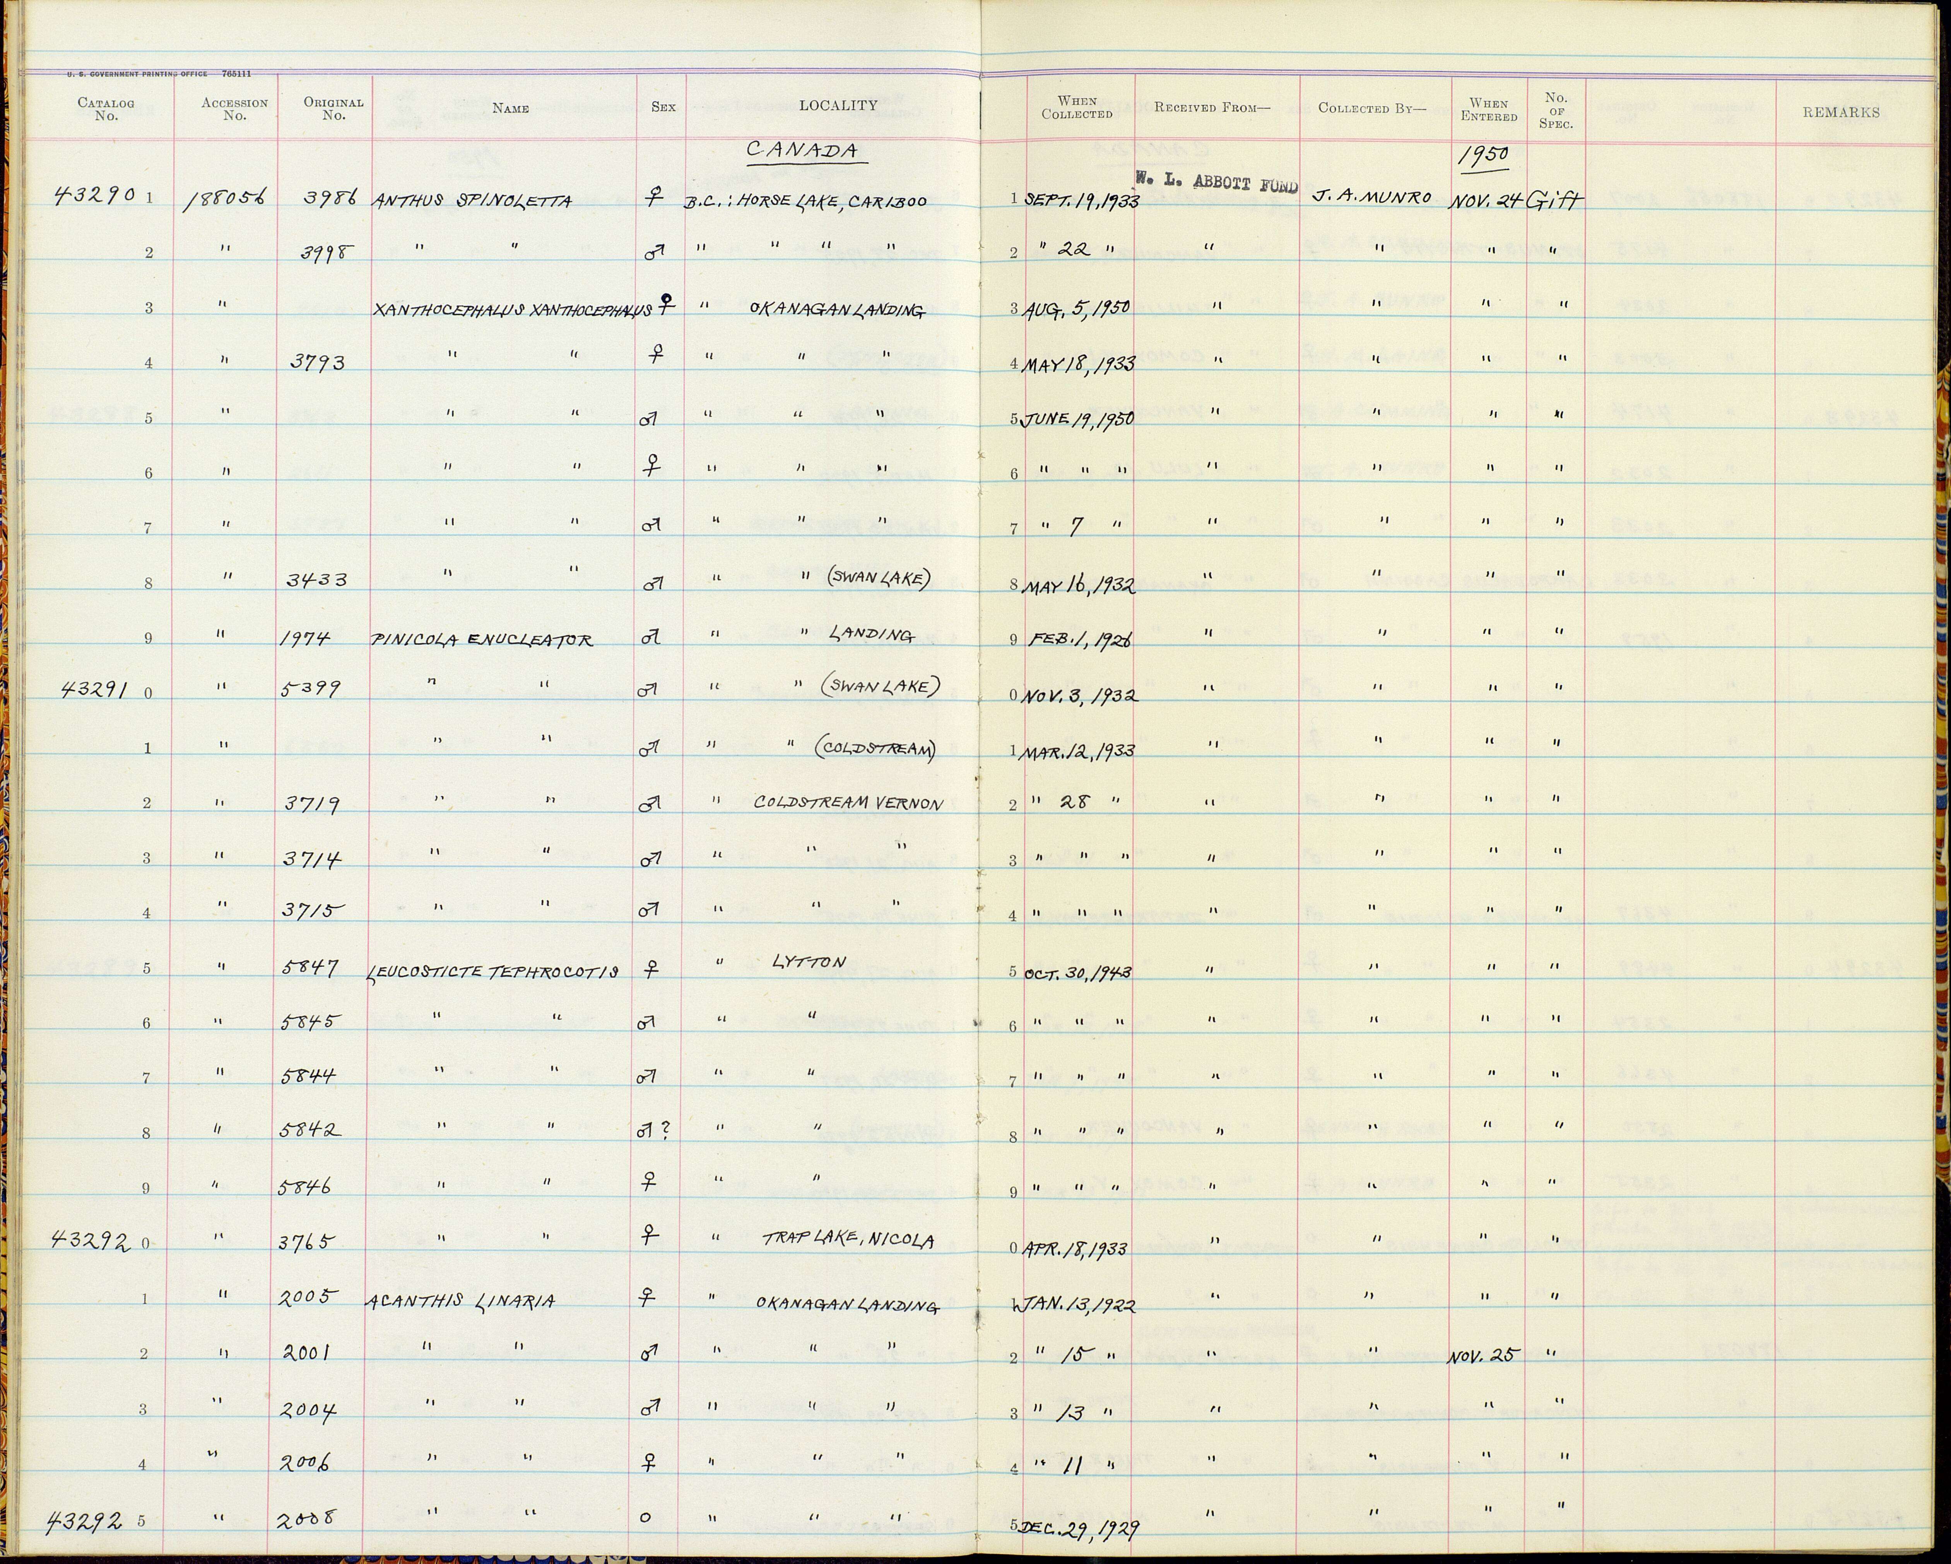This screenshot has width=1951, height=1564.
Task: Select the 'Accession No.' column header
Action: click(234, 109)
